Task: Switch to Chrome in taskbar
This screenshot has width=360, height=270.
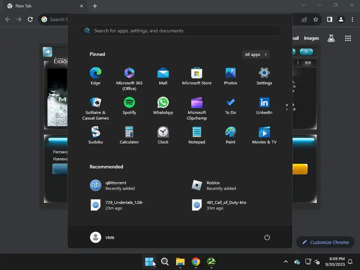Action: click(x=195, y=262)
